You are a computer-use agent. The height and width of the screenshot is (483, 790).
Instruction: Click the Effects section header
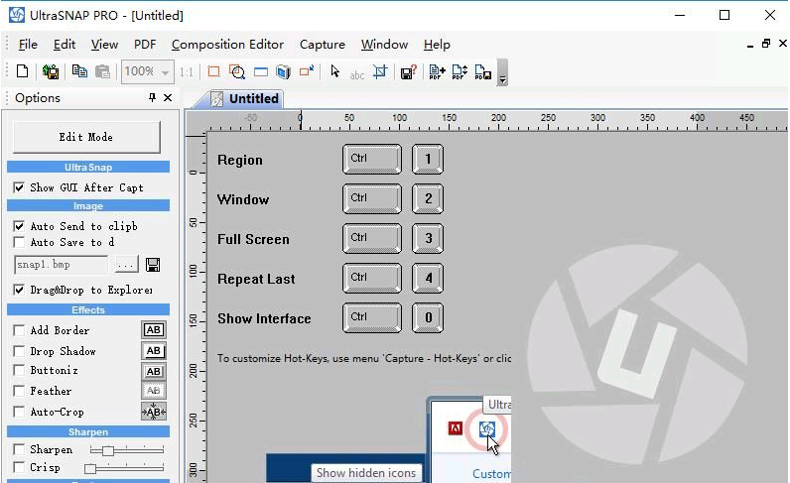88,309
